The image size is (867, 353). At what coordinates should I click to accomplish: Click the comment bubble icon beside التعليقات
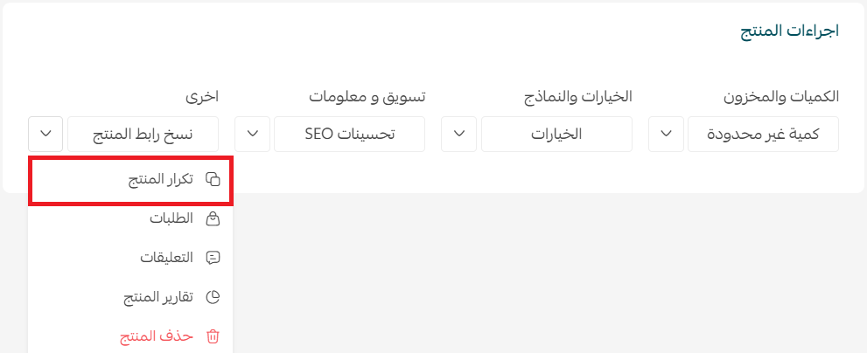(213, 258)
